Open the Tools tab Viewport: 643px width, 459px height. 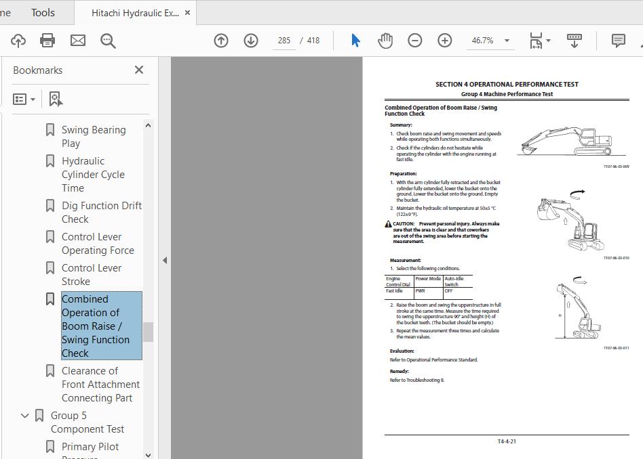click(43, 13)
